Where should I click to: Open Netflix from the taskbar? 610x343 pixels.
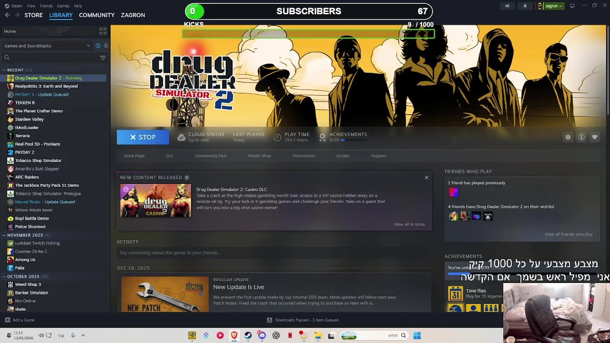pos(290,336)
